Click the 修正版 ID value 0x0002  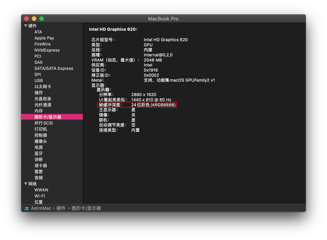click(x=151, y=75)
